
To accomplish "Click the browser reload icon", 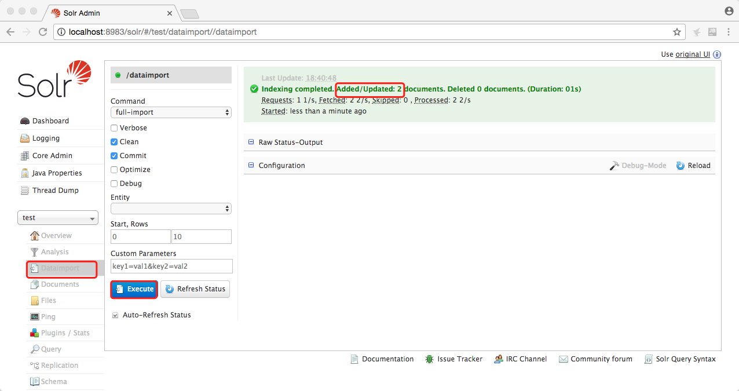I will click(43, 32).
